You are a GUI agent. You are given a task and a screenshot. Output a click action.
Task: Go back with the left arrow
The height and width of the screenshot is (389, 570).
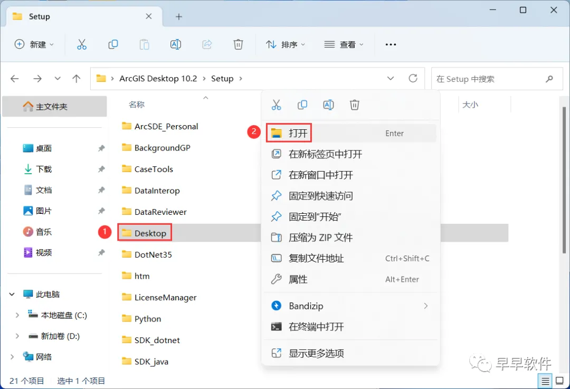(x=15, y=79)
